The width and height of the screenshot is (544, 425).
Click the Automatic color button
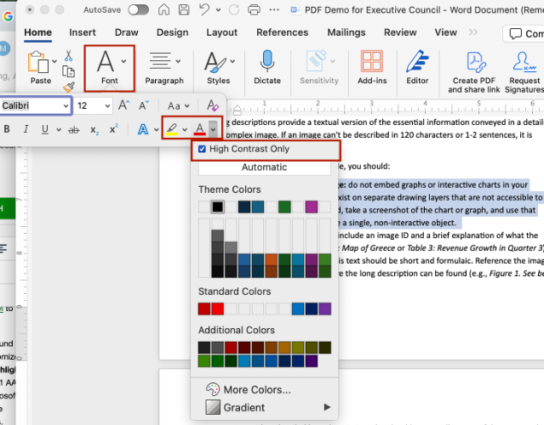pos(265,167)
